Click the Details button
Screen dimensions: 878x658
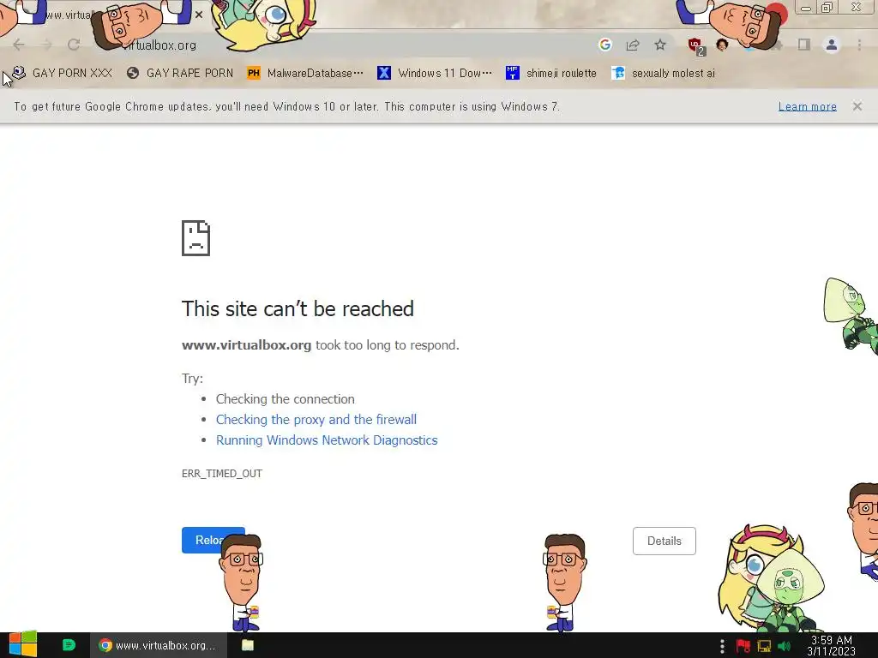[x=665, y=541]
